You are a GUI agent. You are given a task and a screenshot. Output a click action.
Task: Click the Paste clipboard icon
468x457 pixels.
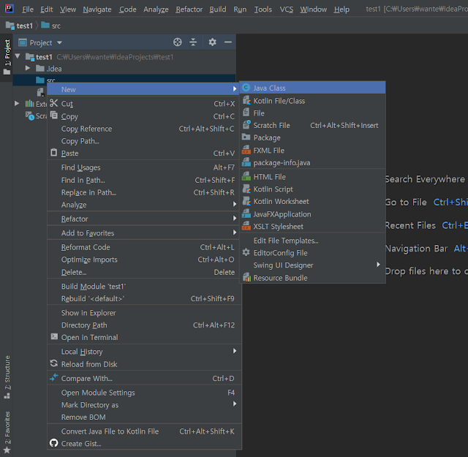53,153
